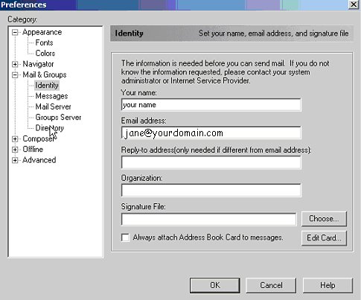Collapse the Mail & Groups category

point(15,75)
